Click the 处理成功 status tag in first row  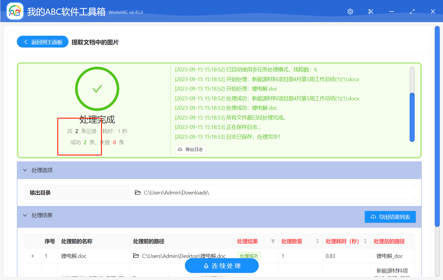coord(249,256)
